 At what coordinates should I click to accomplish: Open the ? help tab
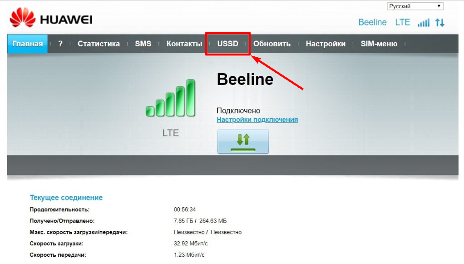tap(60, 44)
